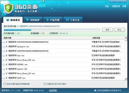Click the cloud icon beside 4248.exe

(4, 78)
